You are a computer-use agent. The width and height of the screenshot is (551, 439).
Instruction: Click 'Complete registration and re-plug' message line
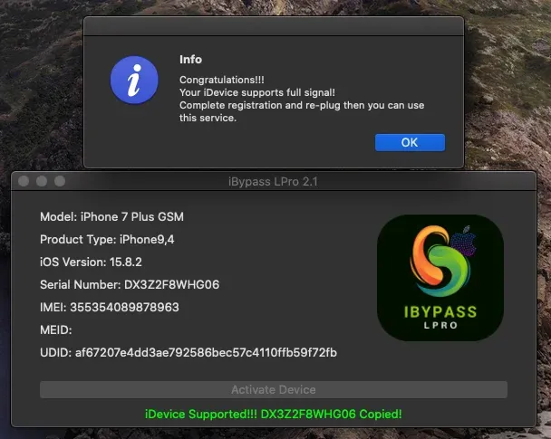click(302, 111)
